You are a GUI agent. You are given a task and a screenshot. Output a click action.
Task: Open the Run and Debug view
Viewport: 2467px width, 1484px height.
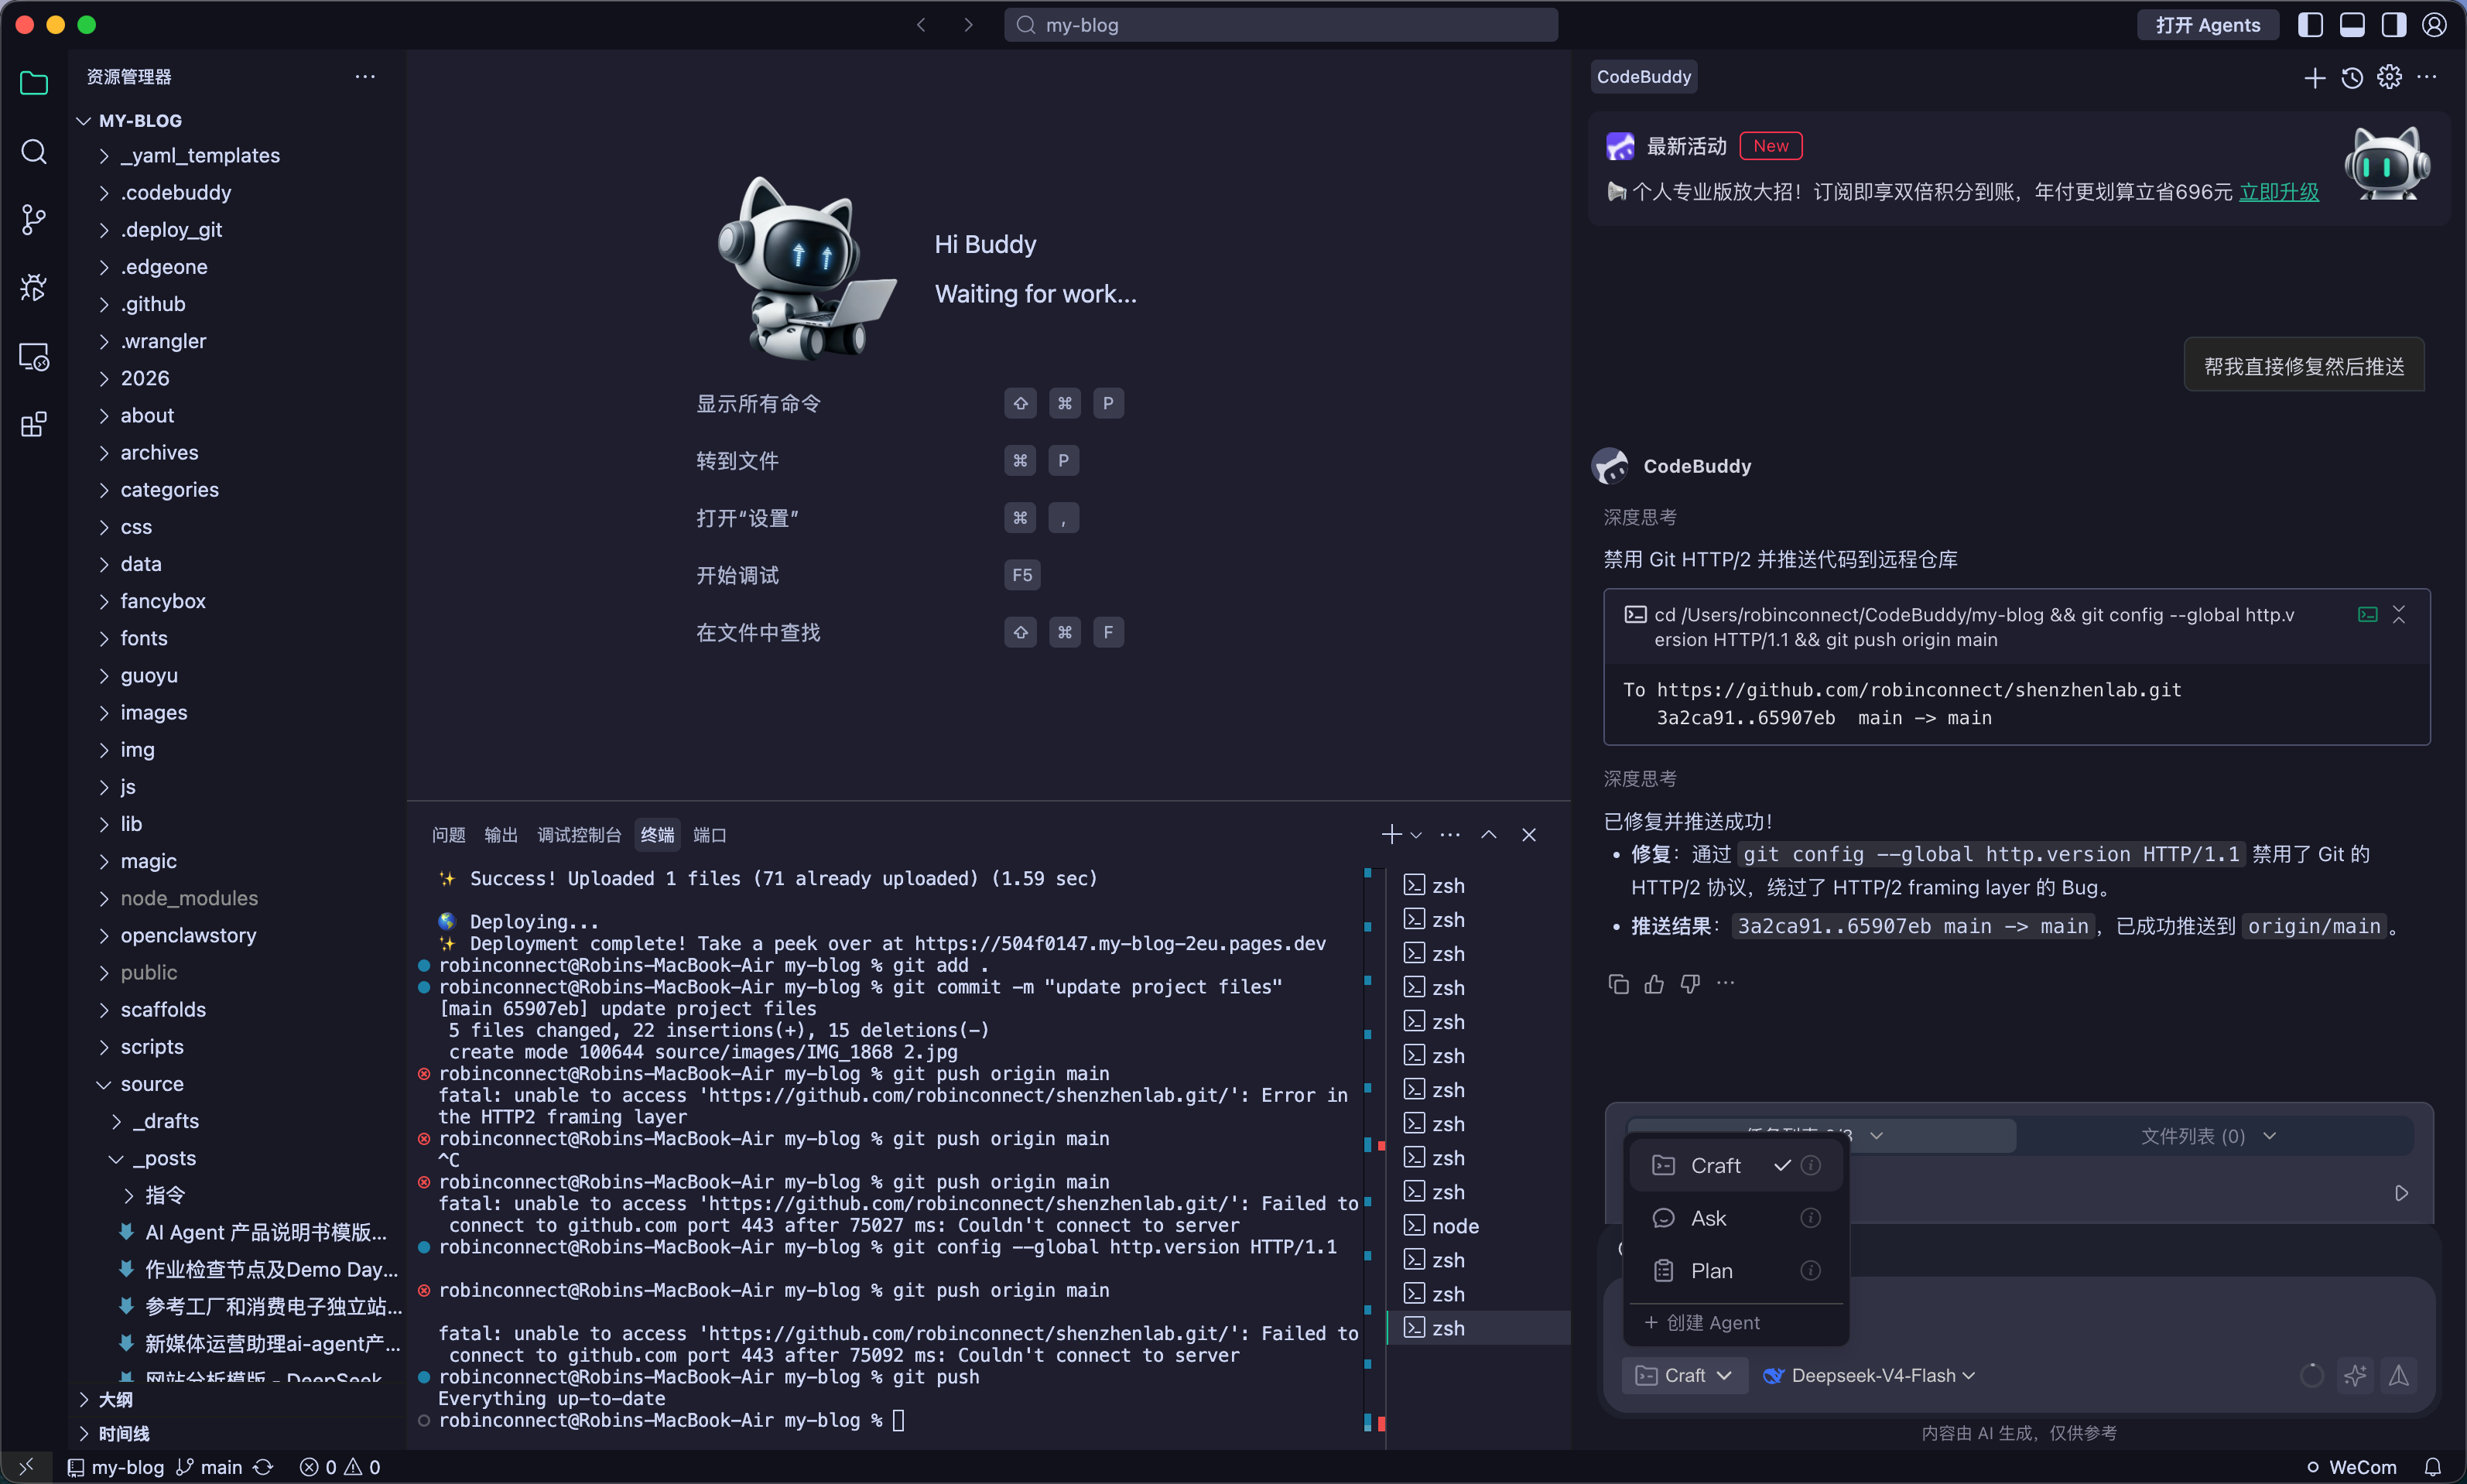(x=34, y=288)
